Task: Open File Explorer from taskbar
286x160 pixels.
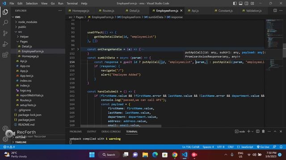Action: point(145,155)
